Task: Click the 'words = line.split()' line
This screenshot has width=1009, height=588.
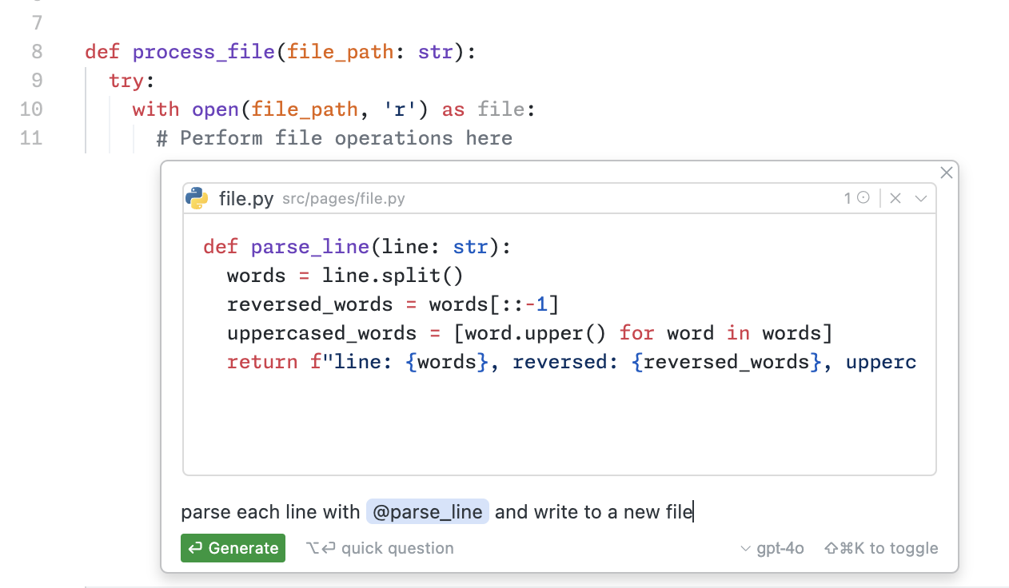Action: click(x=345, y=276)
